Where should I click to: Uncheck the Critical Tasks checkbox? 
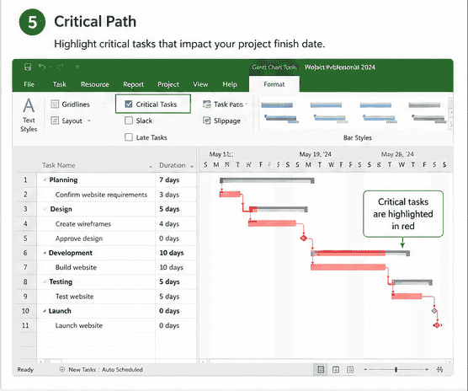click(129, 104)
